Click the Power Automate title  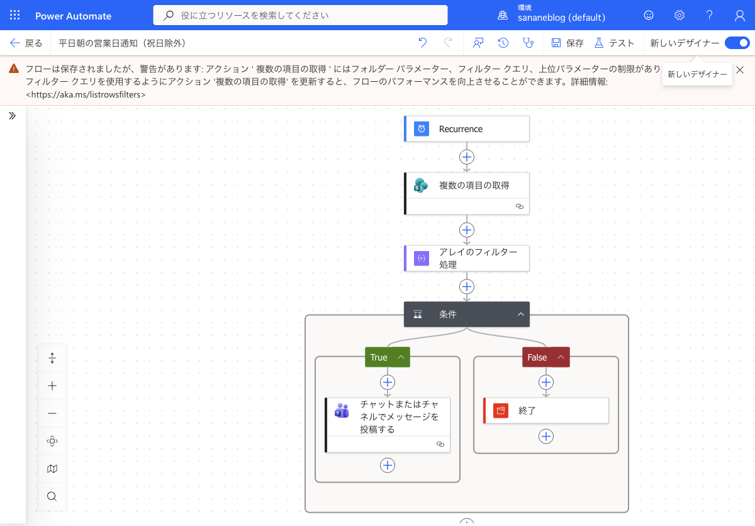73,16
